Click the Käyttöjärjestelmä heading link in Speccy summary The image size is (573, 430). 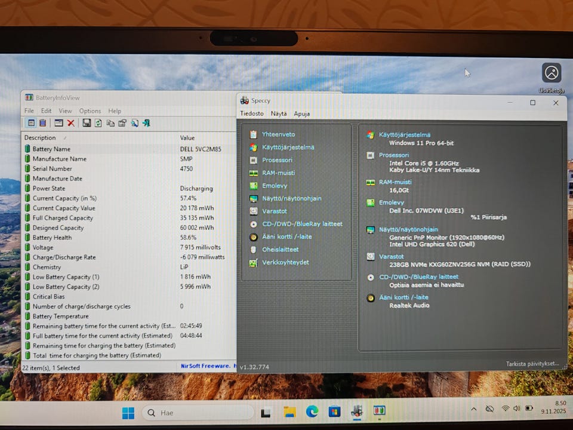[404, 135]
